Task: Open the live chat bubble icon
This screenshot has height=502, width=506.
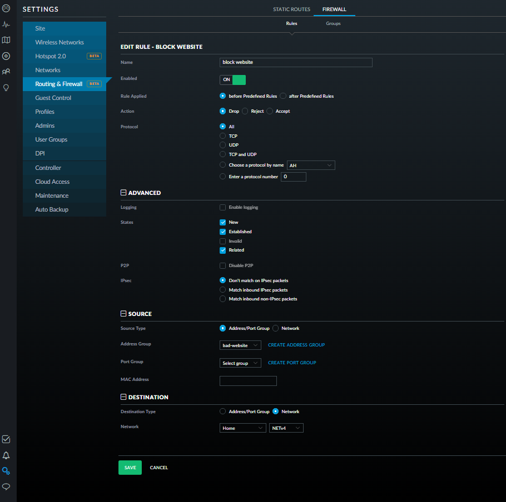Action: [6, 486]
